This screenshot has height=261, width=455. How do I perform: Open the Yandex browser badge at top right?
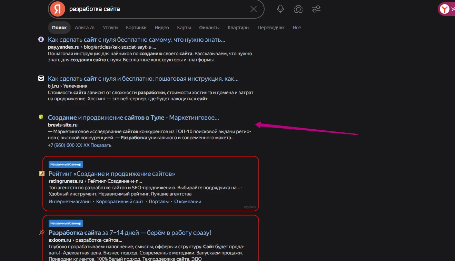coord(446,9)
